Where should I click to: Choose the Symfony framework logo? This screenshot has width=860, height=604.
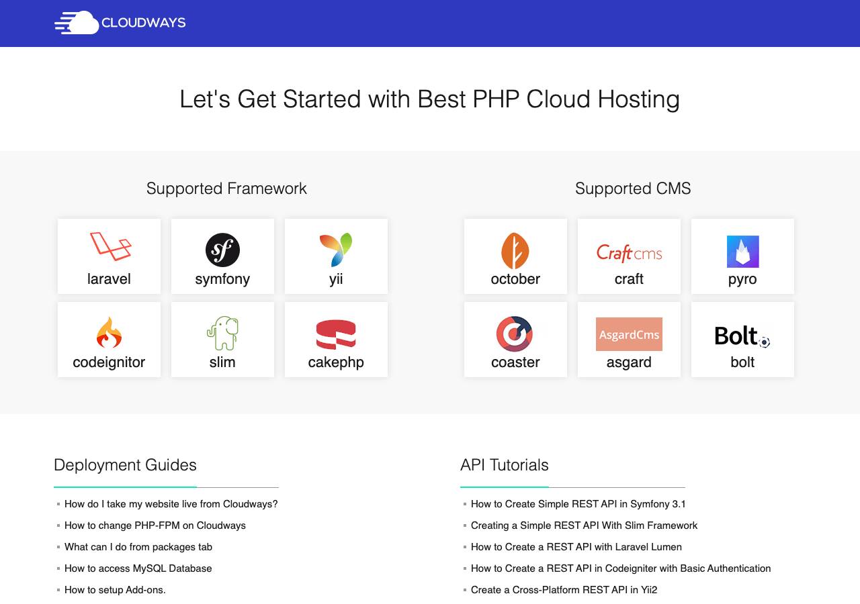click(222, 250)
